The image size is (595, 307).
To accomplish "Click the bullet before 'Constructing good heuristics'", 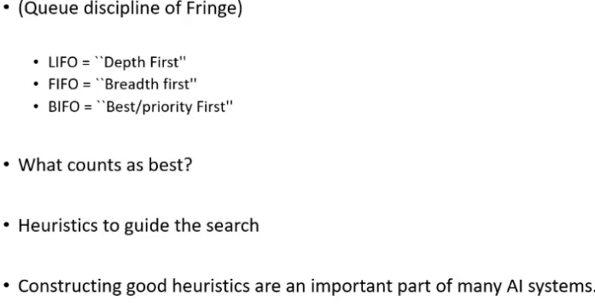I will (6, 287).
